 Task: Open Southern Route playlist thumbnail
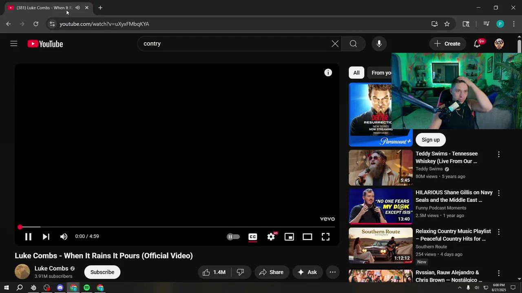[x=380, y=245]
